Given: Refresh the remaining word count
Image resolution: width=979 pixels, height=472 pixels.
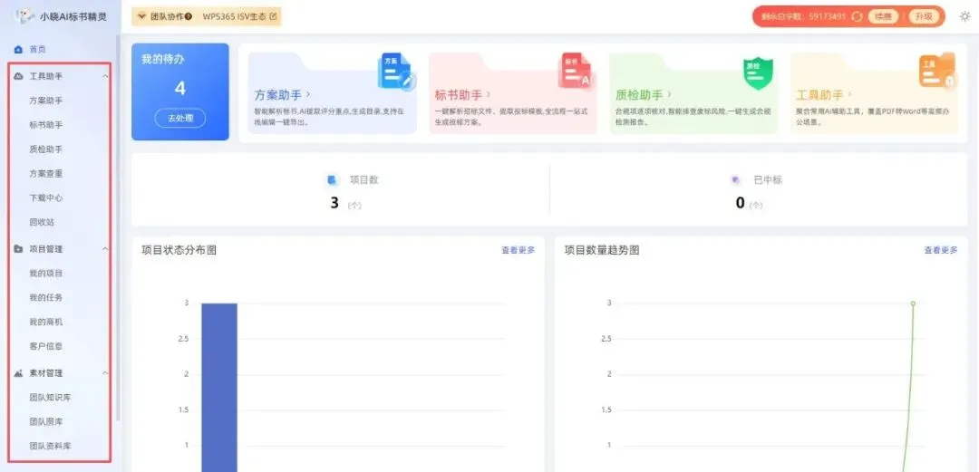Looking at the screenshot, I should (x=857, y=16).
